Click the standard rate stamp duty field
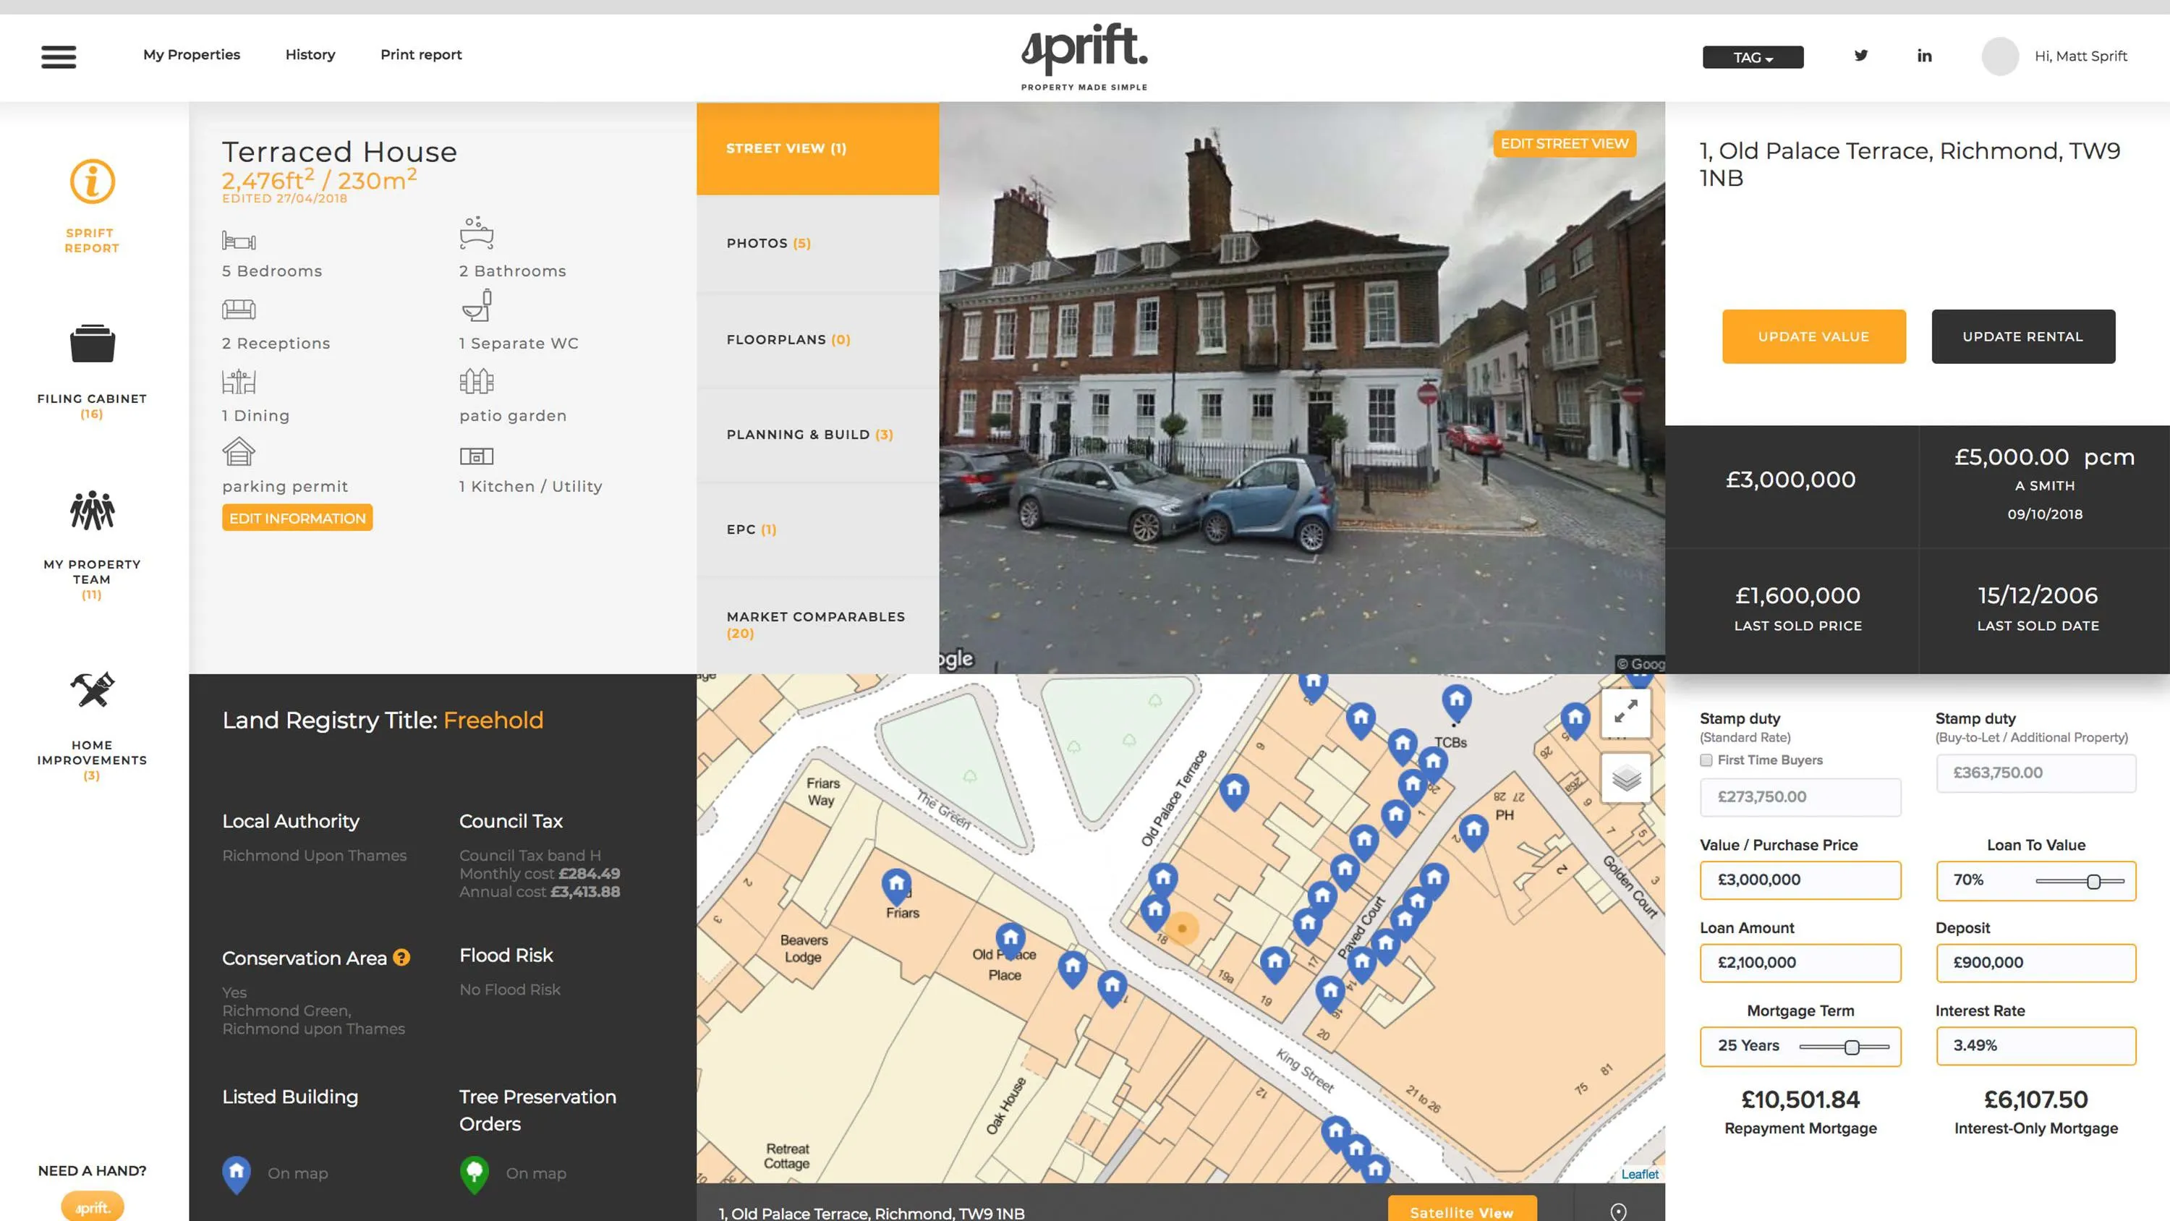The height and width of the screenshot is (1221, 2170). tap(1800, 797)
